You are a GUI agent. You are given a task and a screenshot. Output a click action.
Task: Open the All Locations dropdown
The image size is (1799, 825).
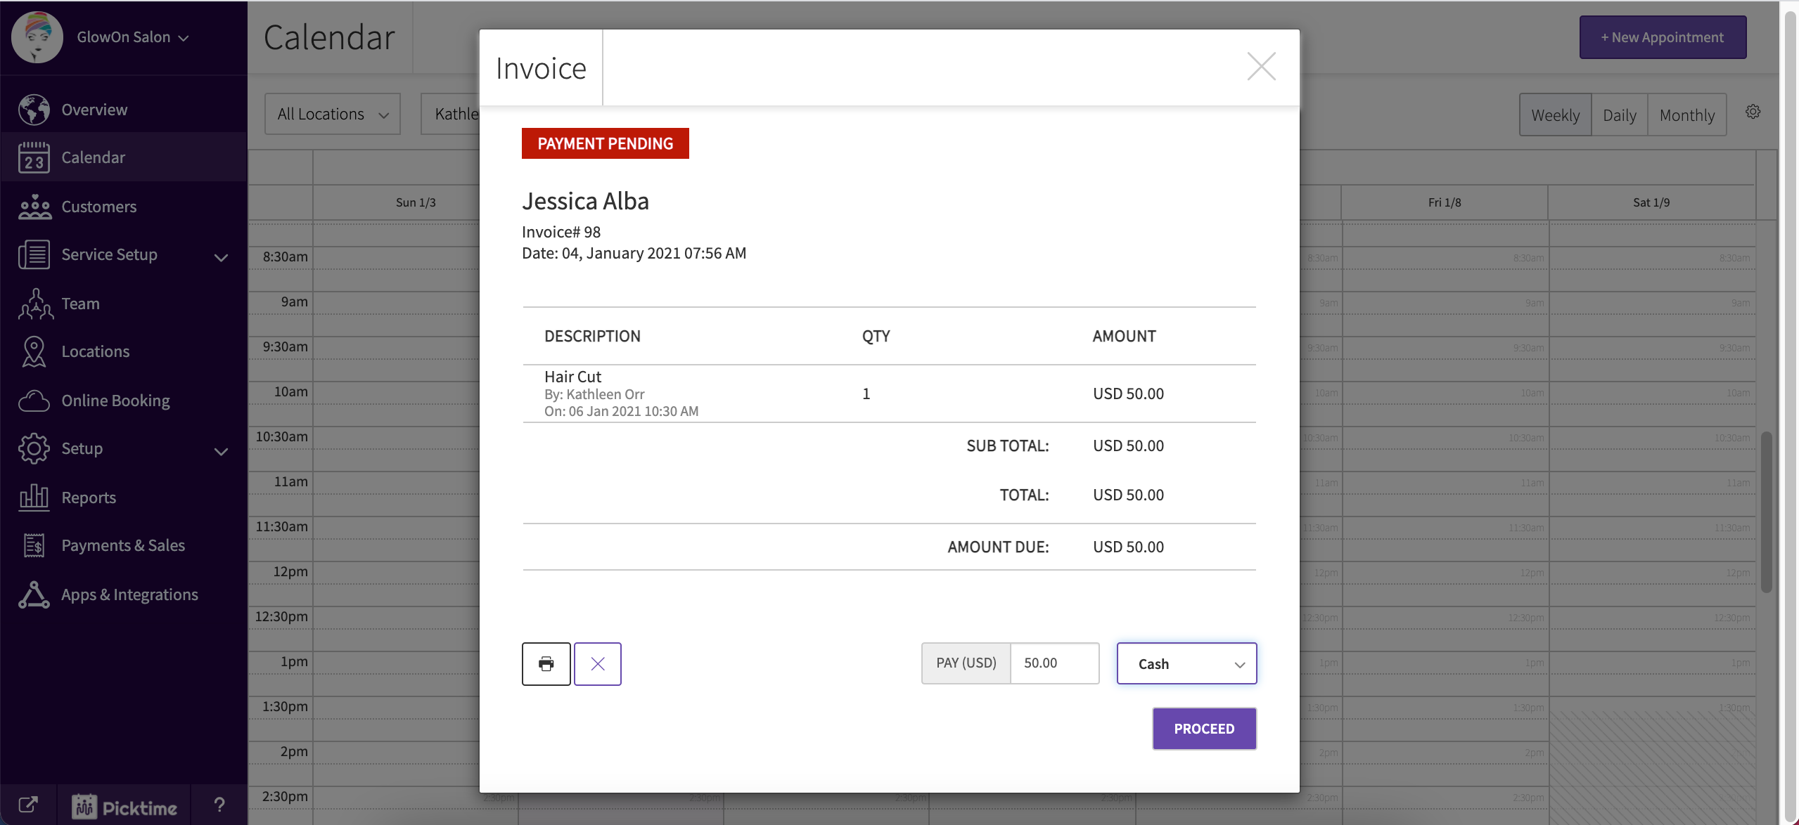pos(331,113)
